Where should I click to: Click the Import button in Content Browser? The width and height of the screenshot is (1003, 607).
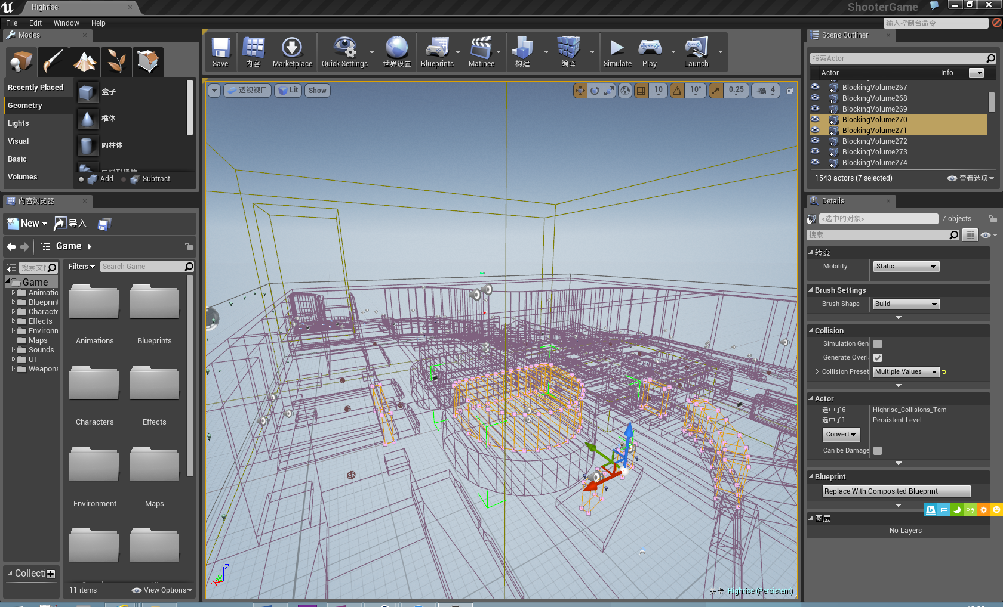70,224
